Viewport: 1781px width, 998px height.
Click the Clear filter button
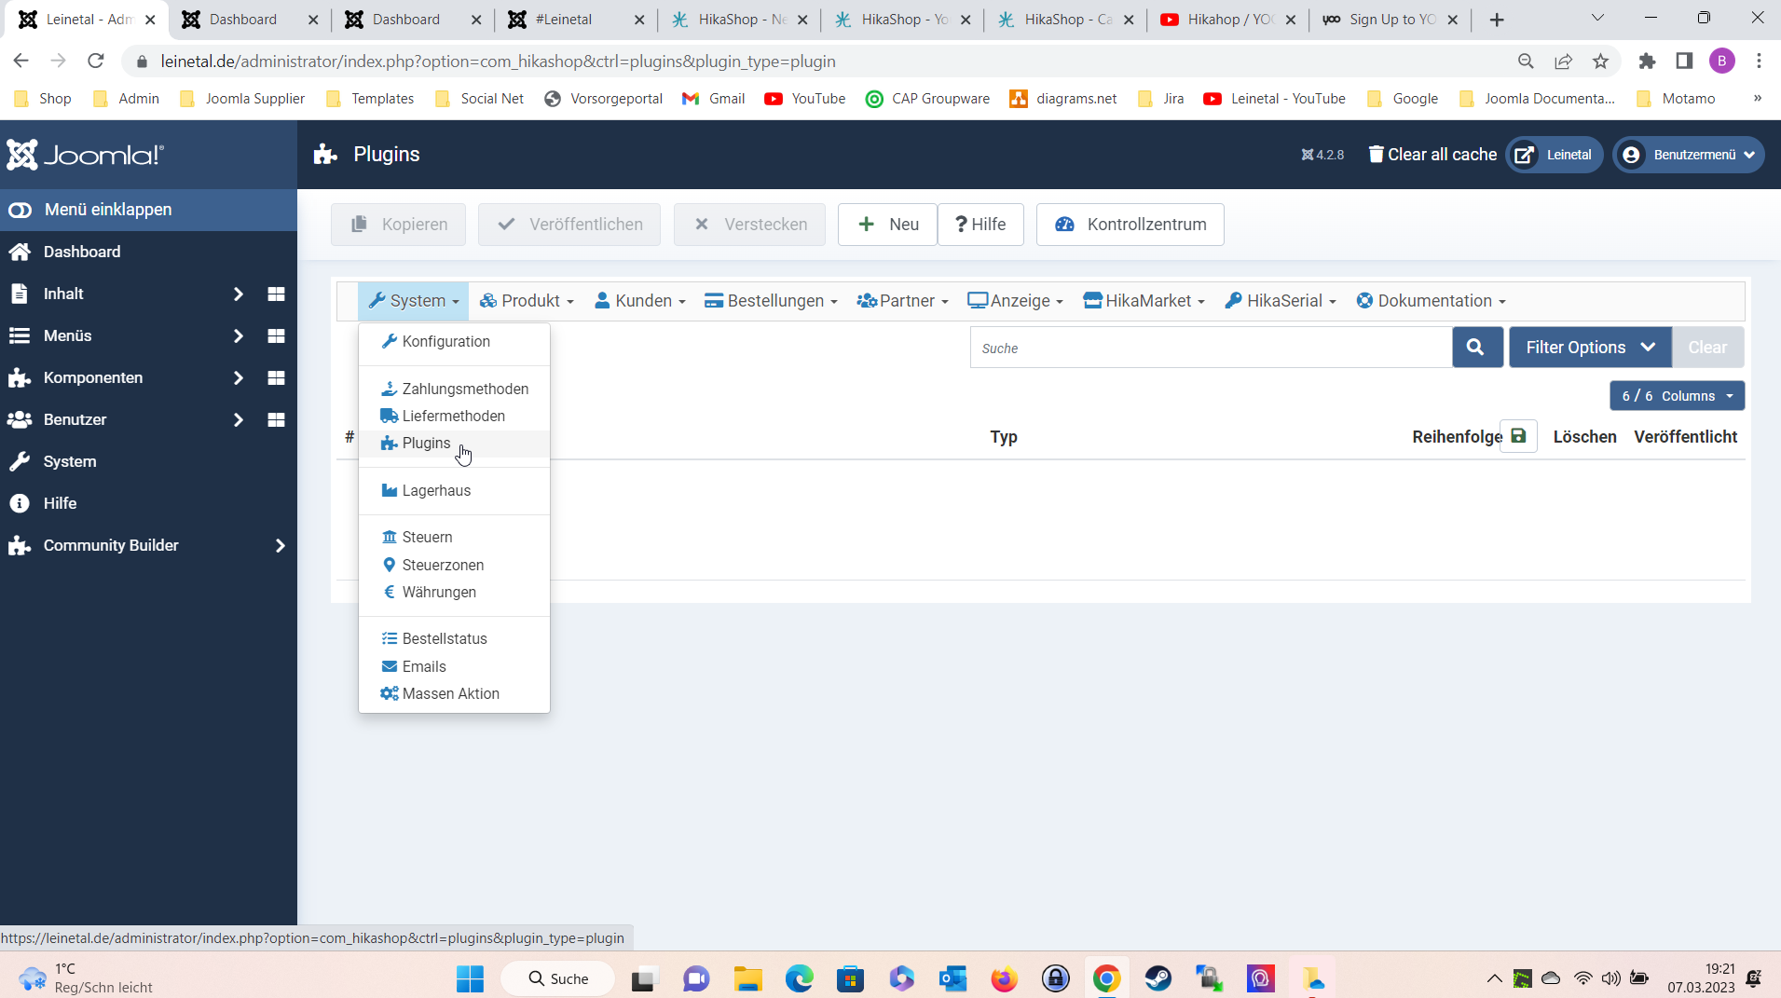[1707, 348]
